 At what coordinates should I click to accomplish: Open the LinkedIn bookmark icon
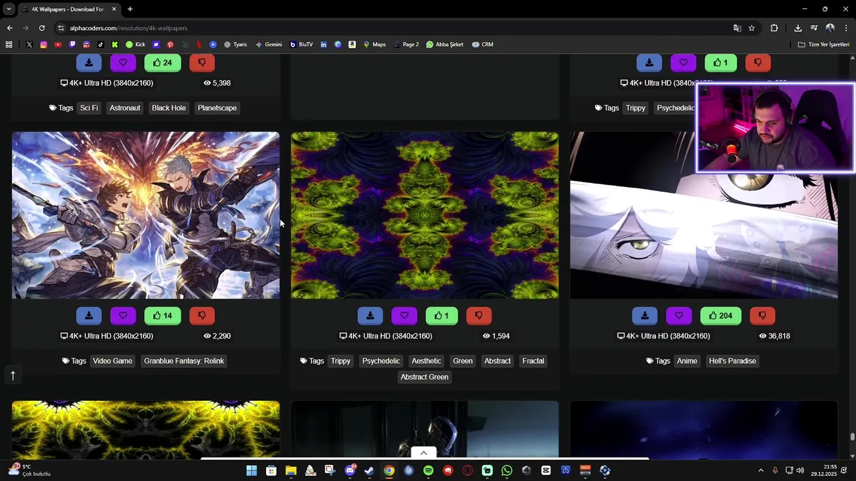point(324,45)
